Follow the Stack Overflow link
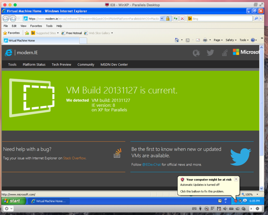Image resolution: width=268 pixels, height=215 pixels. pyautogui.click(x=74, y=158)
